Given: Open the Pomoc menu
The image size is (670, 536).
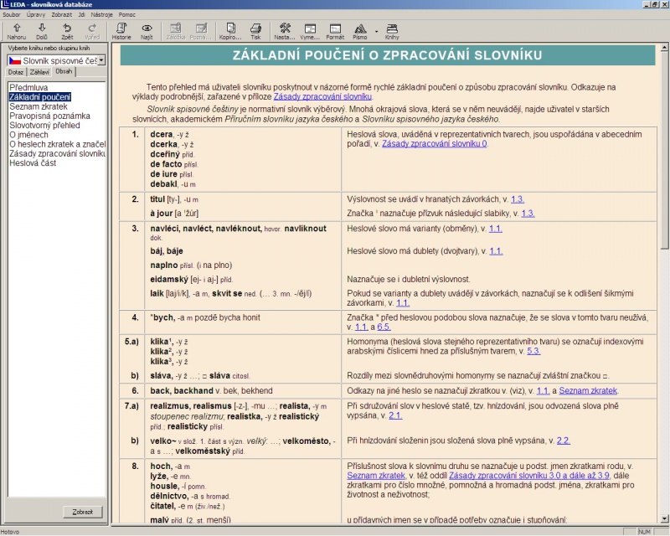Looking at the screenshot, I should [x=127, y=14].
